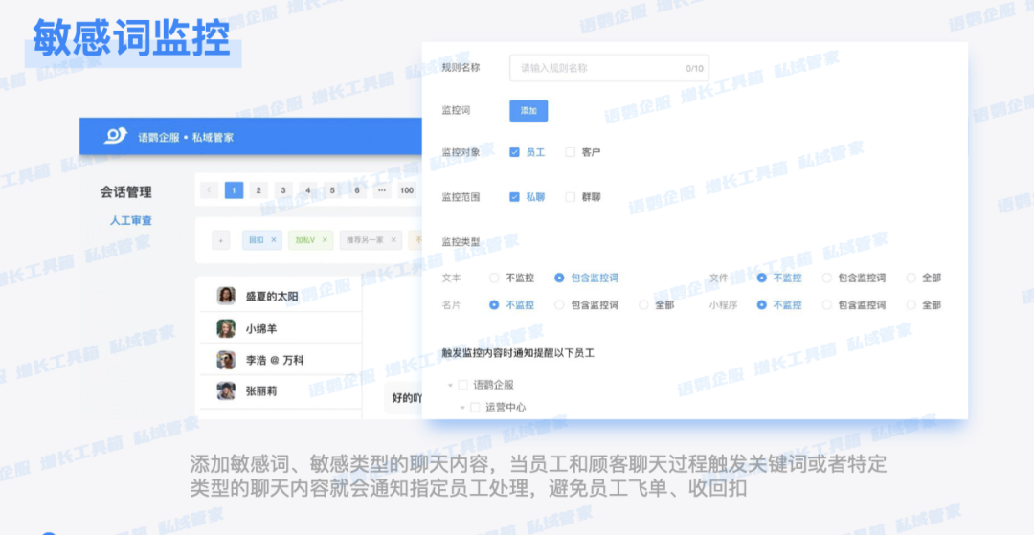Open the 人工审查 sidebar menu item
Screen dimensions: 1034x535
click(x=130, y=220)
